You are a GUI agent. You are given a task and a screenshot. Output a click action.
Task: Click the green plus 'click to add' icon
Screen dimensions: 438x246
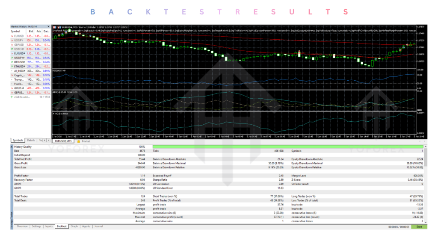click(12, 97)
